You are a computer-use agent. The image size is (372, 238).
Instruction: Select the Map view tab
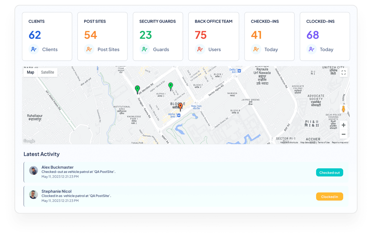tap(31, 72)
